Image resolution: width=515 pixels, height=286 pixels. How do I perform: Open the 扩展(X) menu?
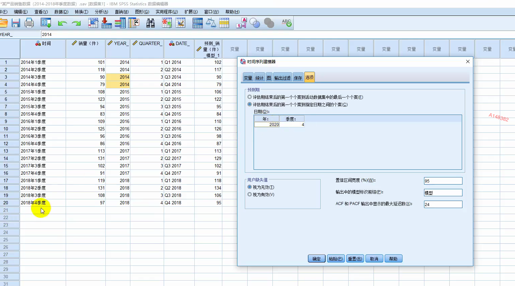point(191,12)
